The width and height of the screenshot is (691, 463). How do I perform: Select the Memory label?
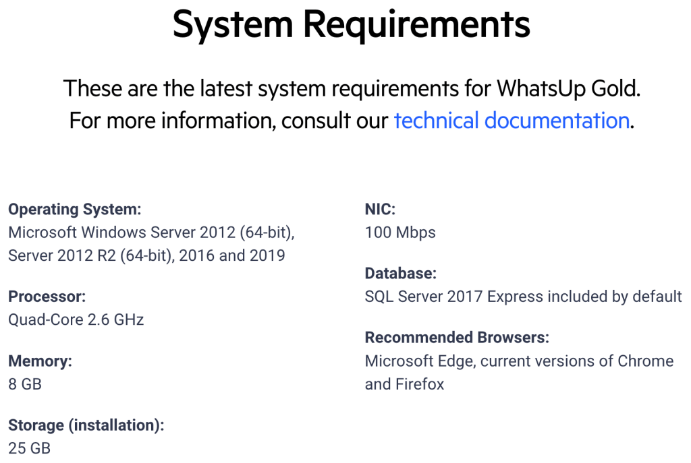pos(40,361)
